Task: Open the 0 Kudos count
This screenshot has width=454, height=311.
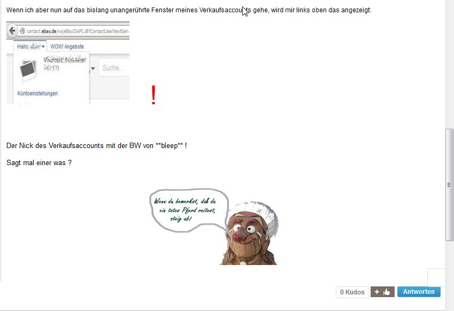Action: (352, 292)
